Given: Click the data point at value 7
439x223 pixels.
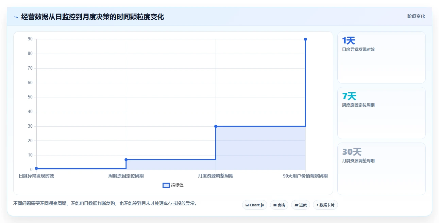Looking at the screenshot, I should [x=126, y=160].
